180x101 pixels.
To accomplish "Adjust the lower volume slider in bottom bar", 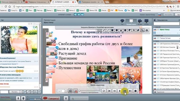I will (35, 99).
